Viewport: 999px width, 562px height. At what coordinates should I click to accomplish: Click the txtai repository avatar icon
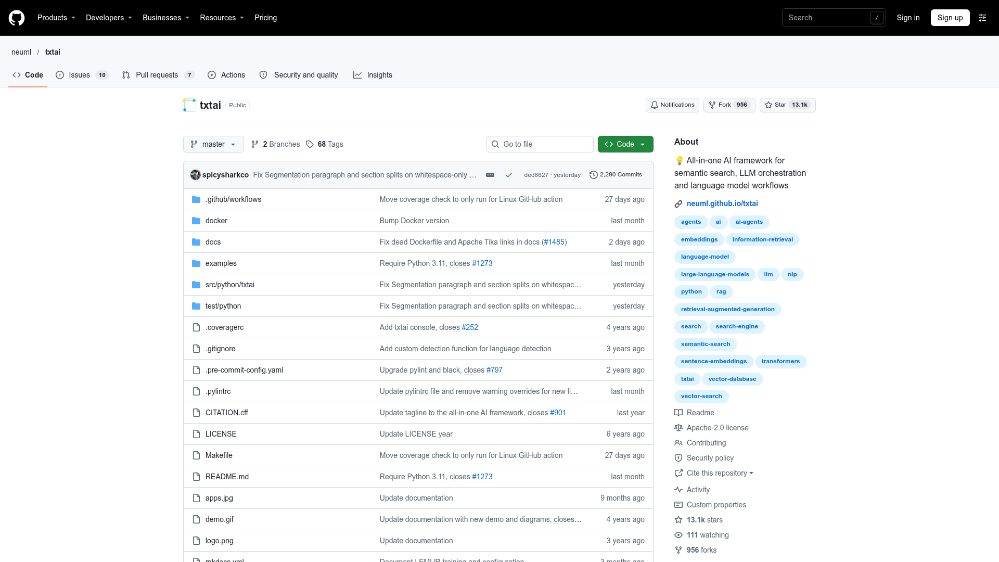(x=189, y=105)
